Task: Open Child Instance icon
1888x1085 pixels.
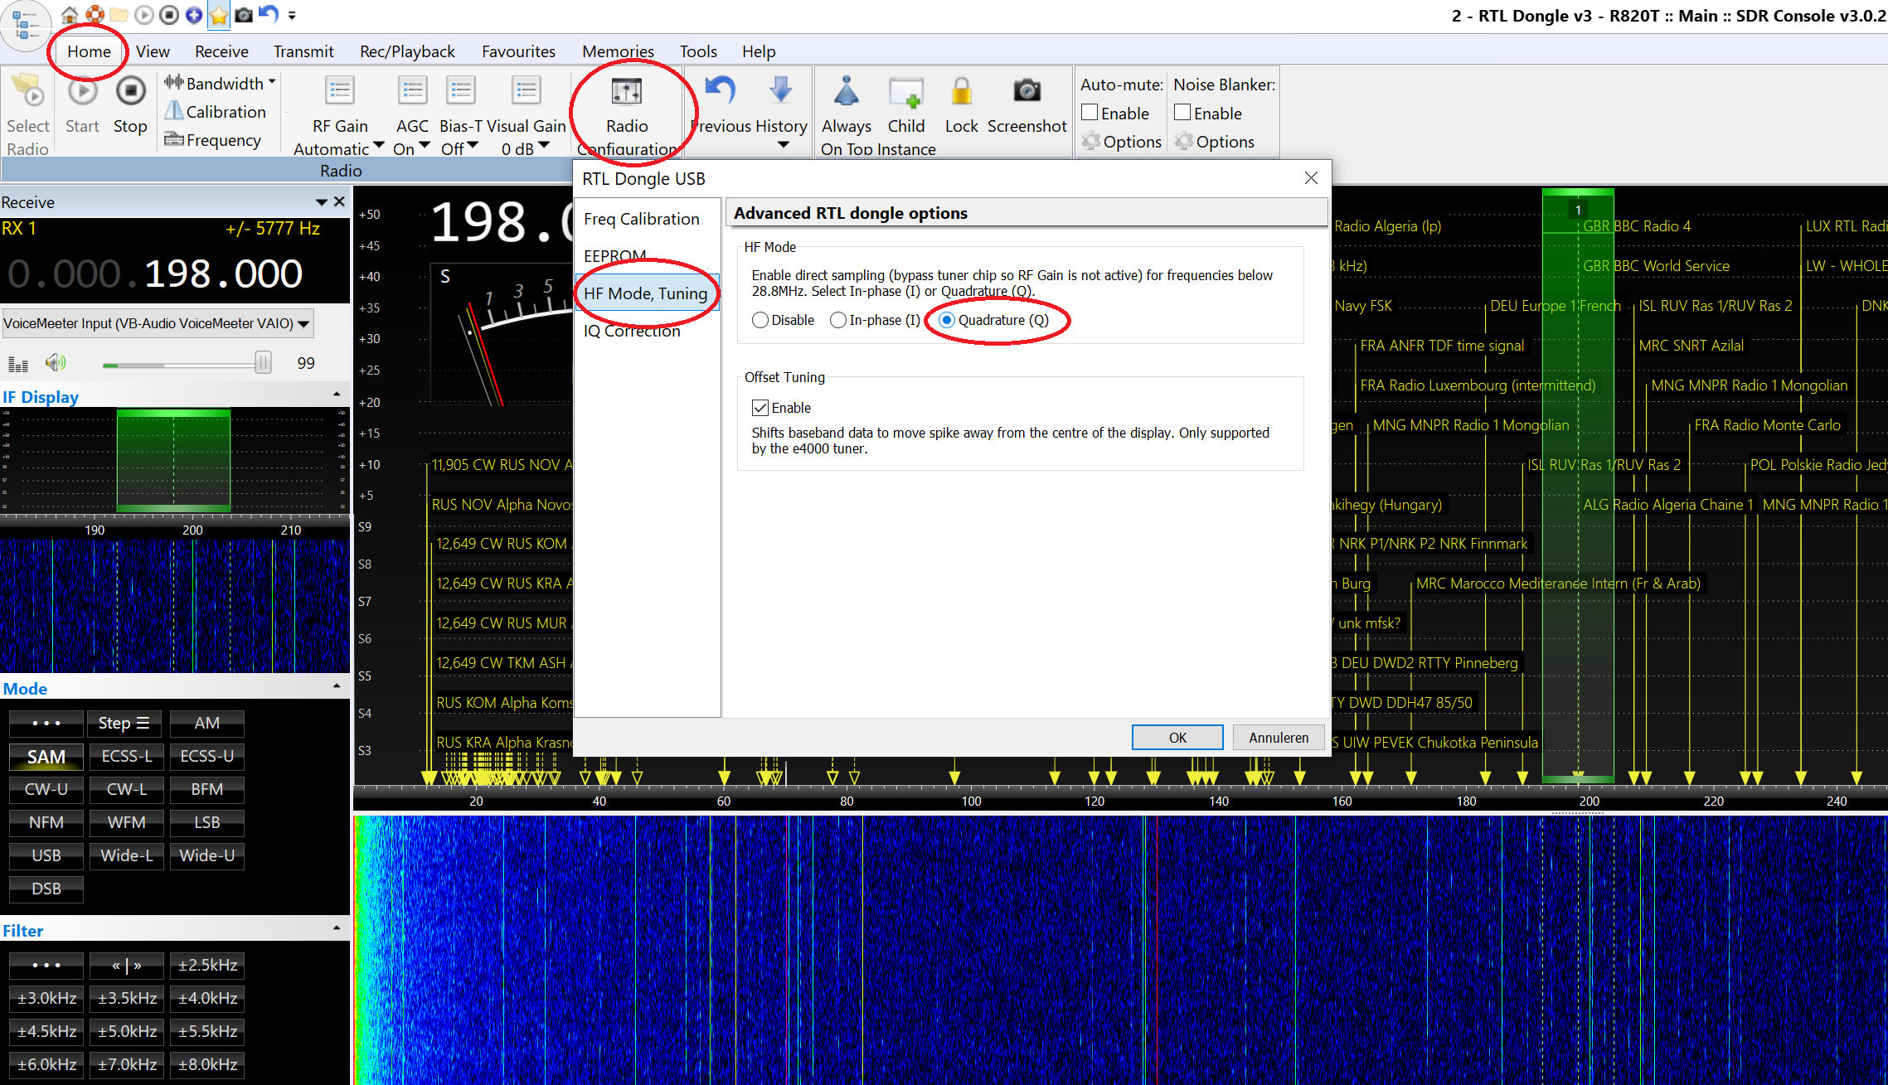Action: 905,91
